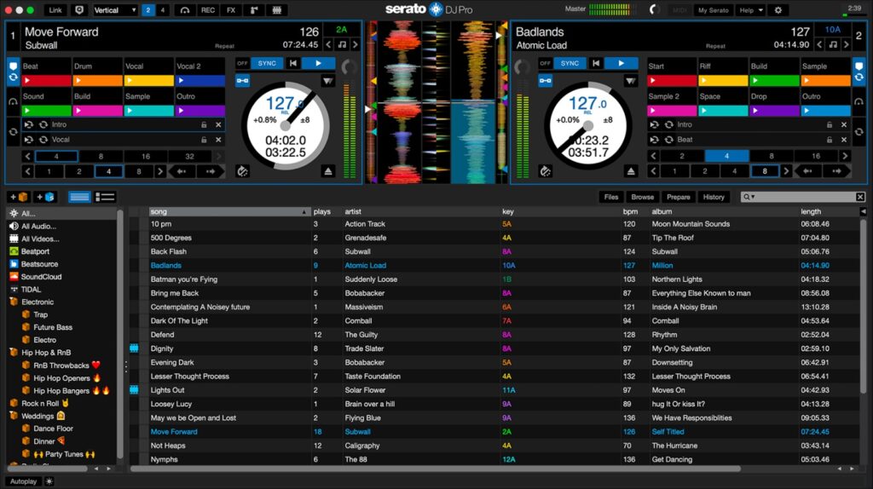Image resolution: width=873 pixels, height=489 pixels.
Task: Eject track from deck 2
Action: tap(630, 171)
